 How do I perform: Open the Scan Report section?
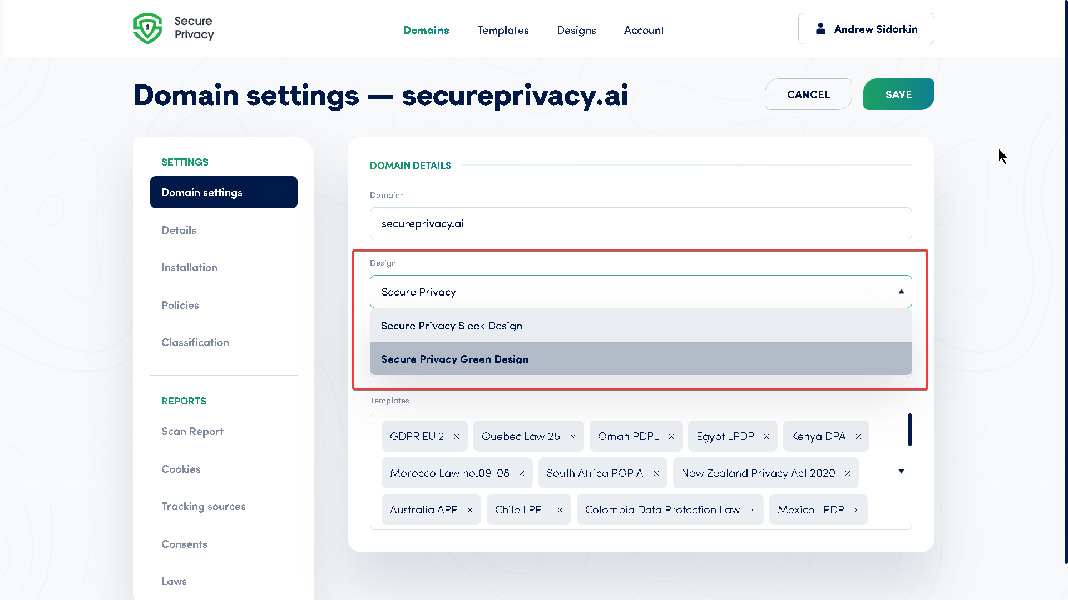[192, 431]
